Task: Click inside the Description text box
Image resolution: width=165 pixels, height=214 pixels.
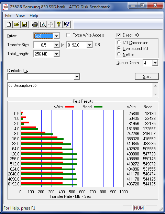Action: point(80,90)
